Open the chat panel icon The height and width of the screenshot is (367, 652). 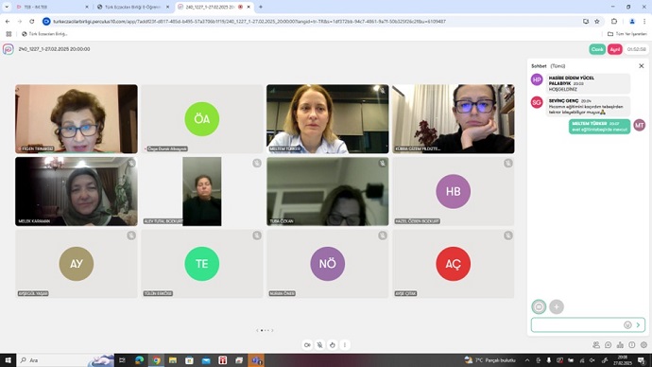pos(608,345)
